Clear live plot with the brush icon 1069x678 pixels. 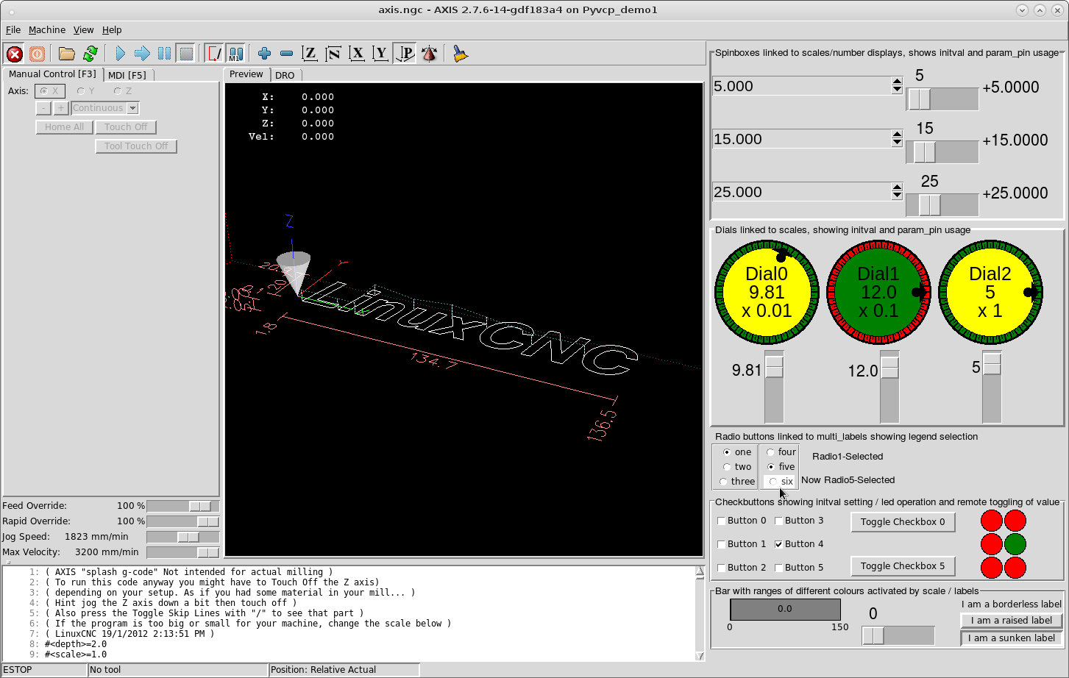[460, 54]
